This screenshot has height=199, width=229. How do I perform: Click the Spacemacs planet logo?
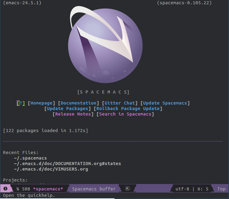(105, 45)
